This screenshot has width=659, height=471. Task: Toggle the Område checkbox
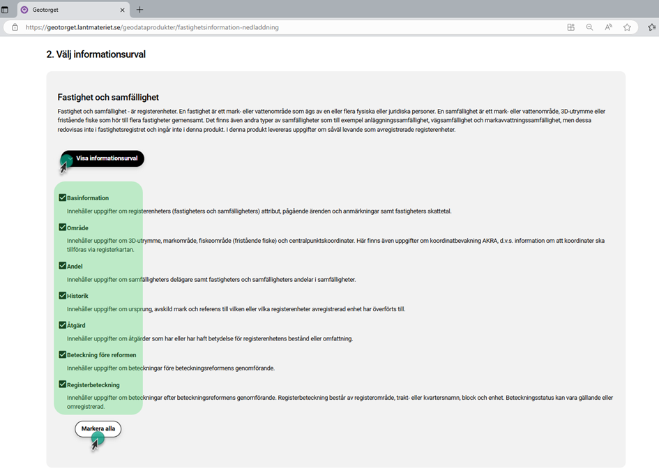click(x=63, y=227)
